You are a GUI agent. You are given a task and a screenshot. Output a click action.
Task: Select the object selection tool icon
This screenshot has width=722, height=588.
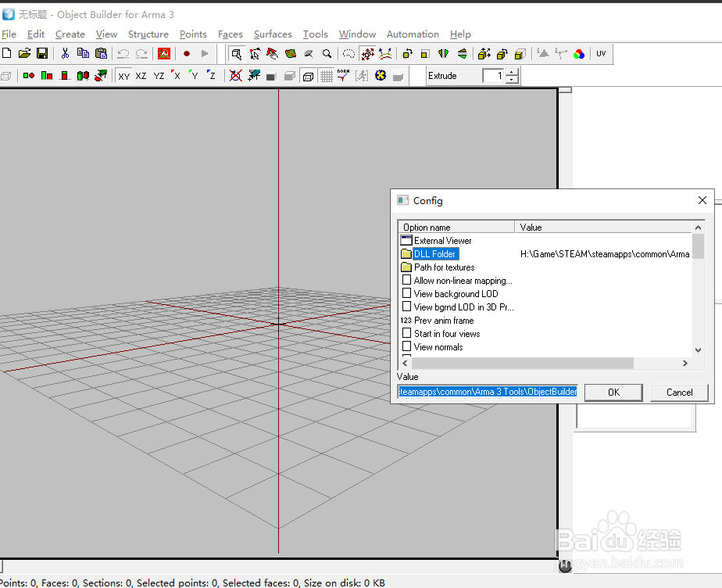[x=236, y=54]
